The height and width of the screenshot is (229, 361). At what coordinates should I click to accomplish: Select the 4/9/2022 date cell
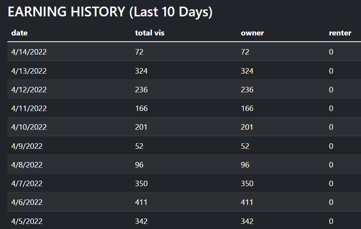[x=27, y=146]
